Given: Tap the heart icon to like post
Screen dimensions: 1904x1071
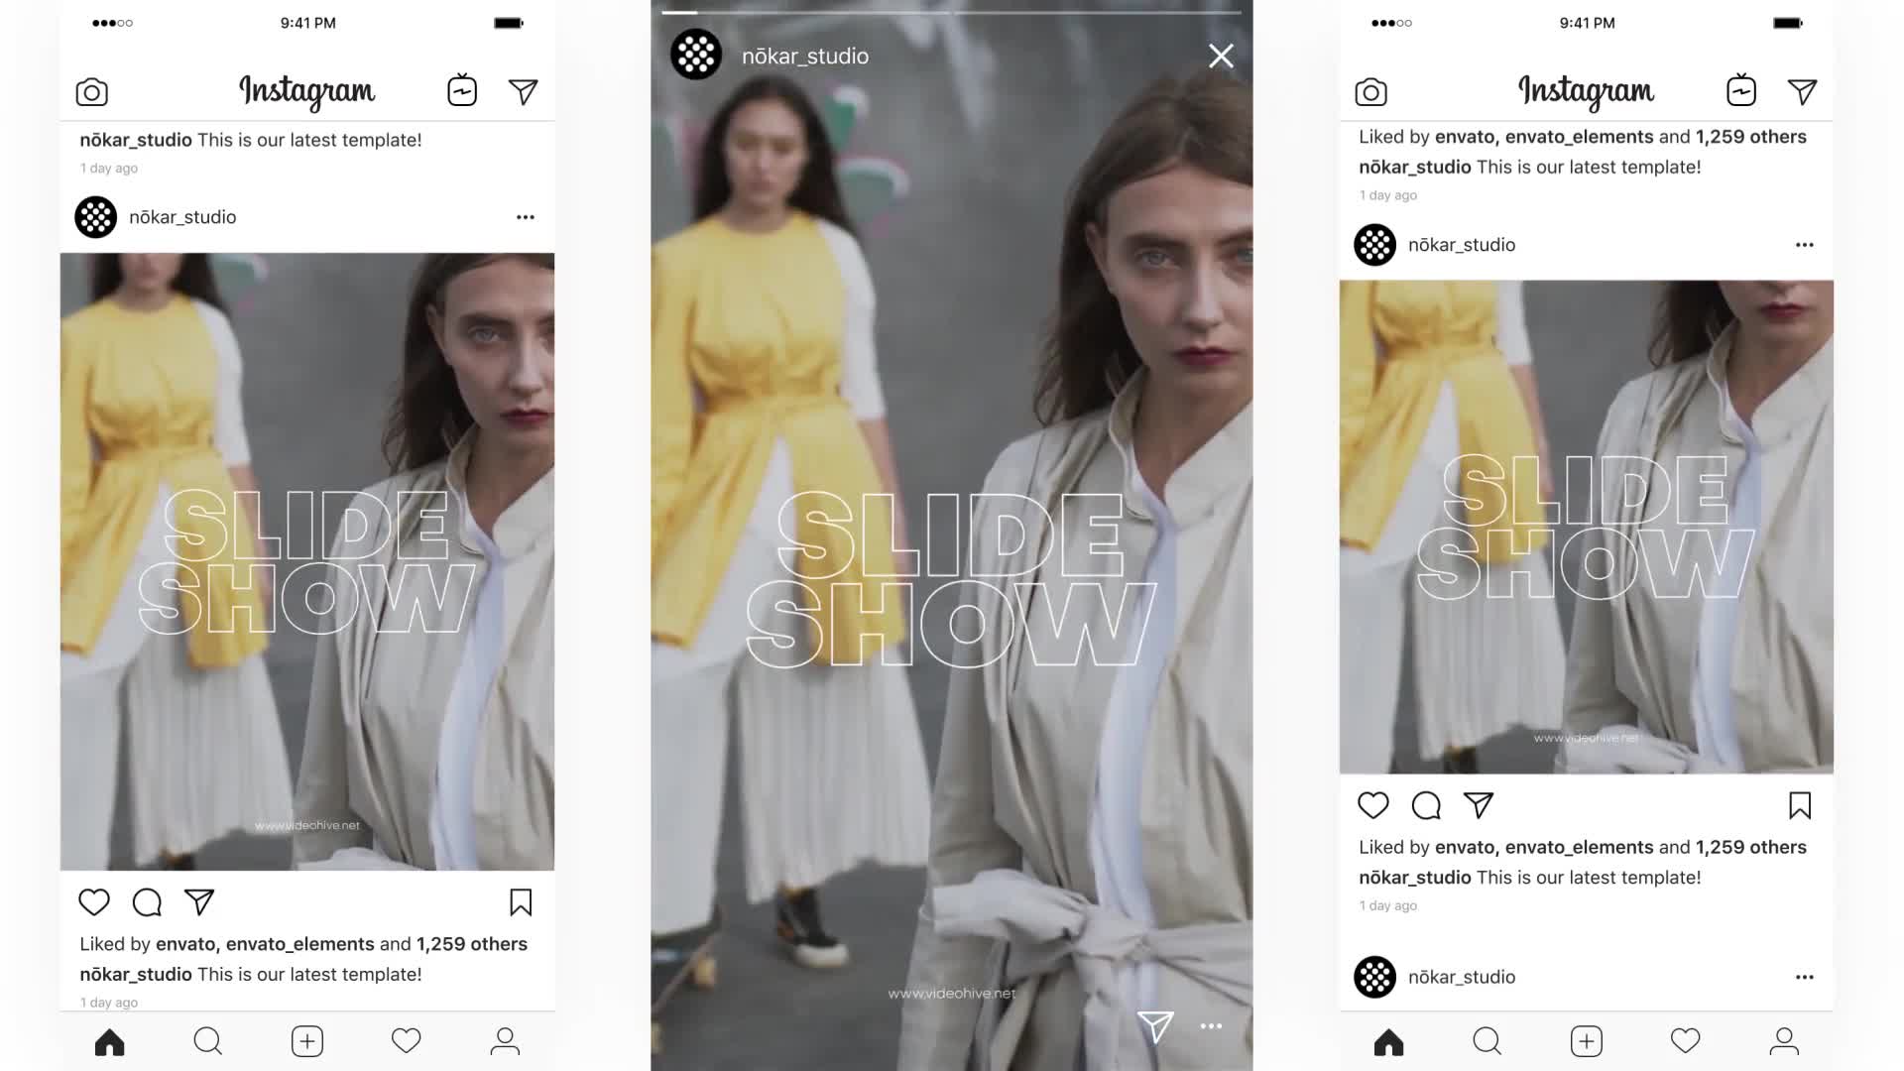Looking at the screenshot, I should (93, 902).
